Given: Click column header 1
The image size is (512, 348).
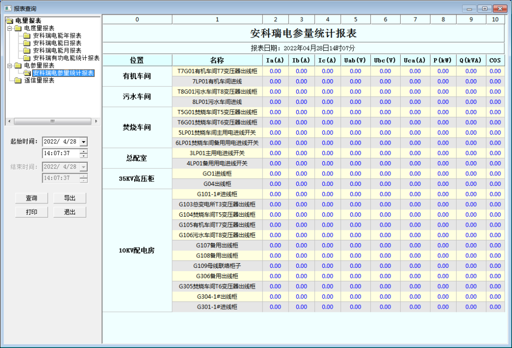Looking at the screenshot, I should [217, 19].
